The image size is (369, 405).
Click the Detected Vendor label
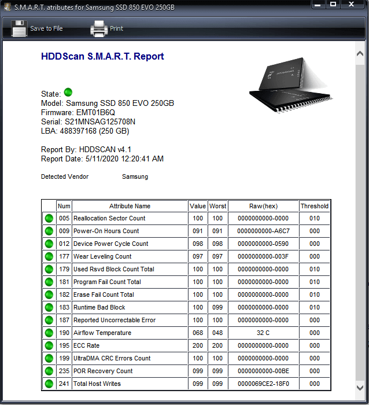[x=65, y=176]
